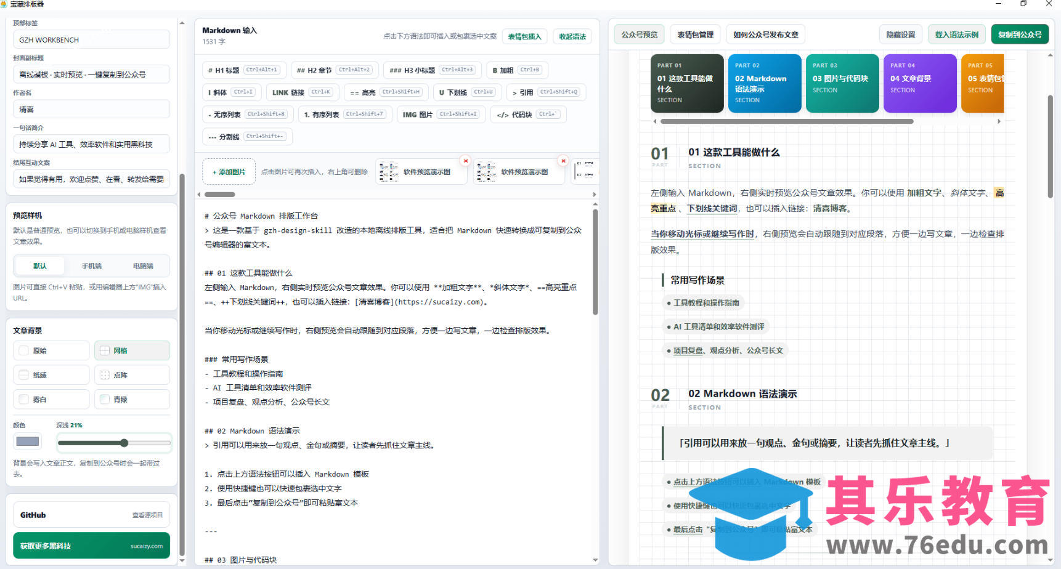
Task: Click the 作者名 input field
Action: coord(91,109)
